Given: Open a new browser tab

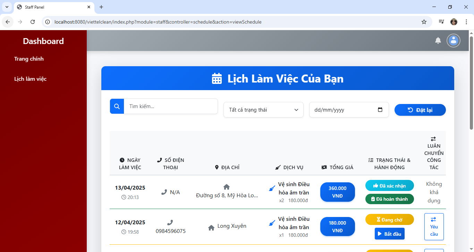Looking at the screenshot, I should point(101,7).
